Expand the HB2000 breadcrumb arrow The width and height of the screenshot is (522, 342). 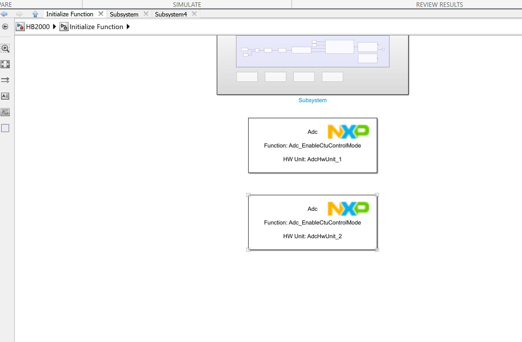point(54,27)
